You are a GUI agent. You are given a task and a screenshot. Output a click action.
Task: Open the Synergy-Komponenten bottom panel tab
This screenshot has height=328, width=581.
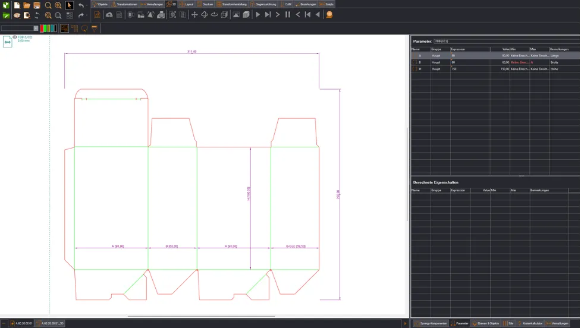[x=431, y=323]
